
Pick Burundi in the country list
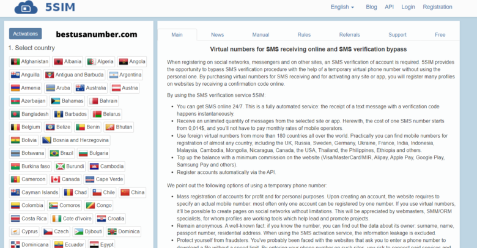(x=70, y=167)
